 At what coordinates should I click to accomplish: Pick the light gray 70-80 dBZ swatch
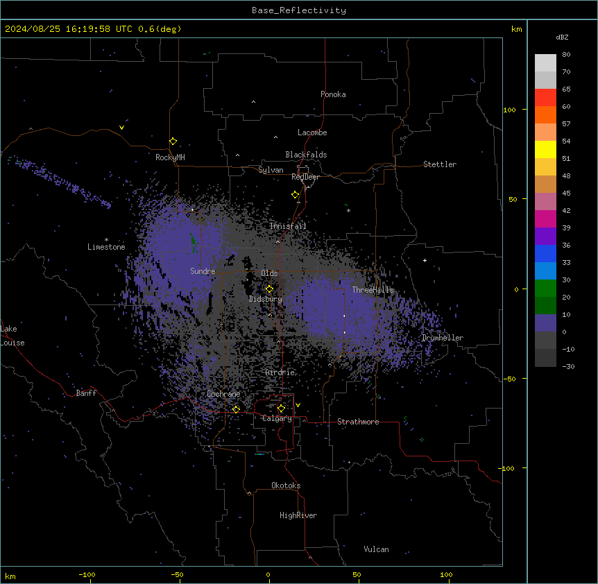pos(545,63)
